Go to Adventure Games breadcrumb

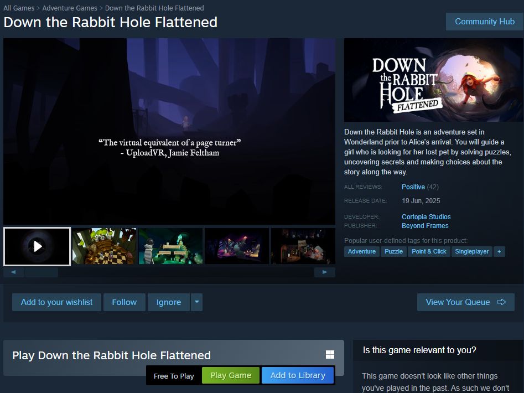[70, 8]
